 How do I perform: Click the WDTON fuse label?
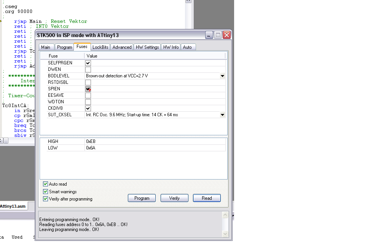[56, 102]
